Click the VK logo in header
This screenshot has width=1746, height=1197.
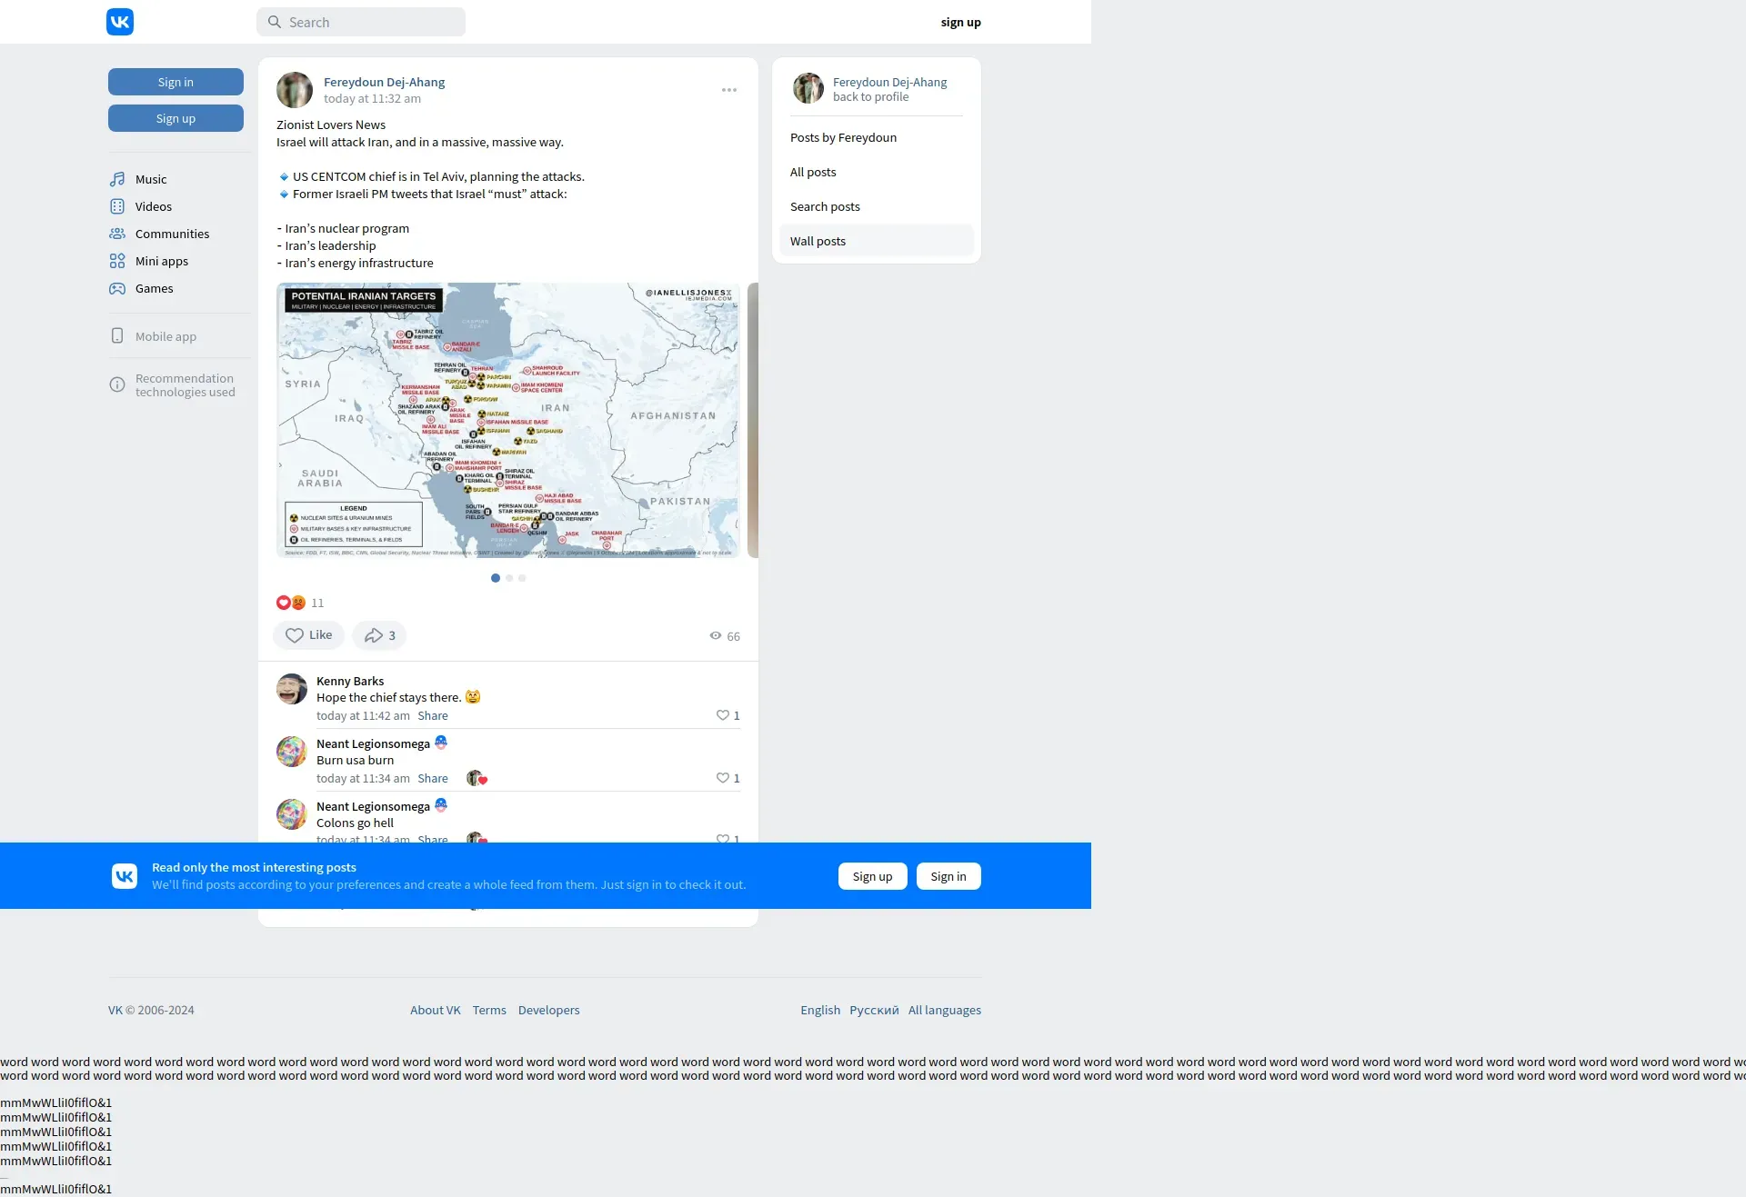point(120,22)
